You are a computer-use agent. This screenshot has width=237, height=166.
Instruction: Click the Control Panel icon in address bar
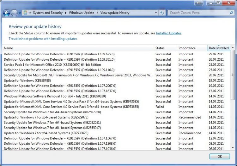pos(25,13)
